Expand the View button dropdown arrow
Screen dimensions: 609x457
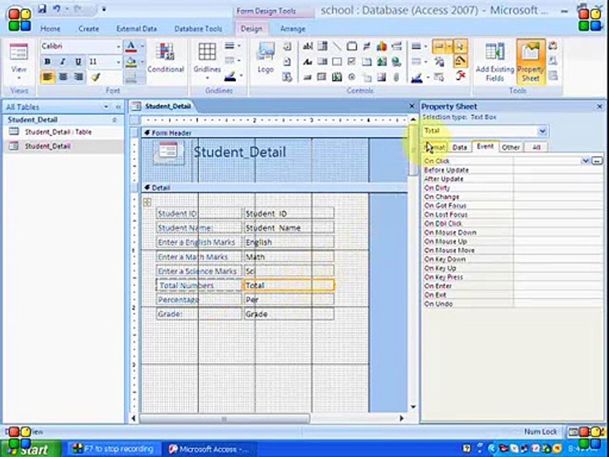18,78
